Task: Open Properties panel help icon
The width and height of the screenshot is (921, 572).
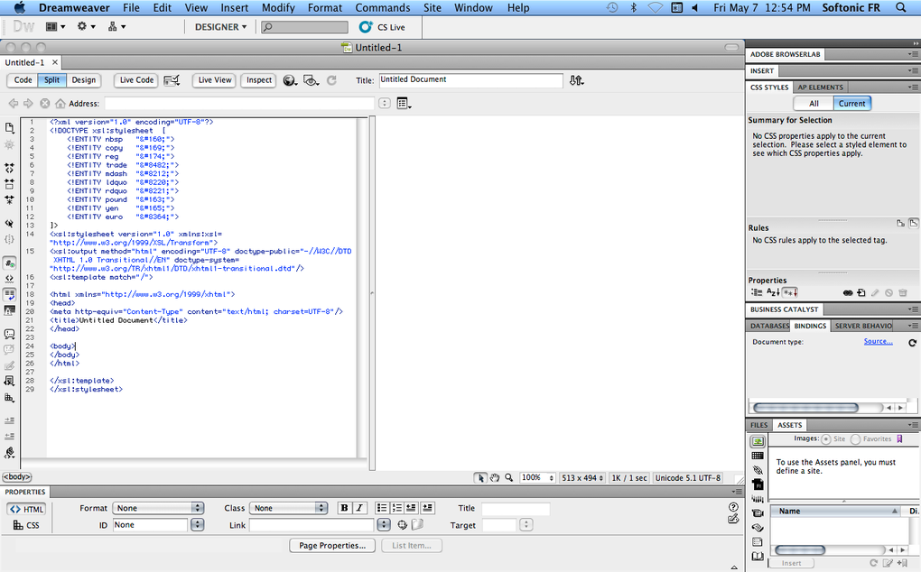Action: [733, 507]
